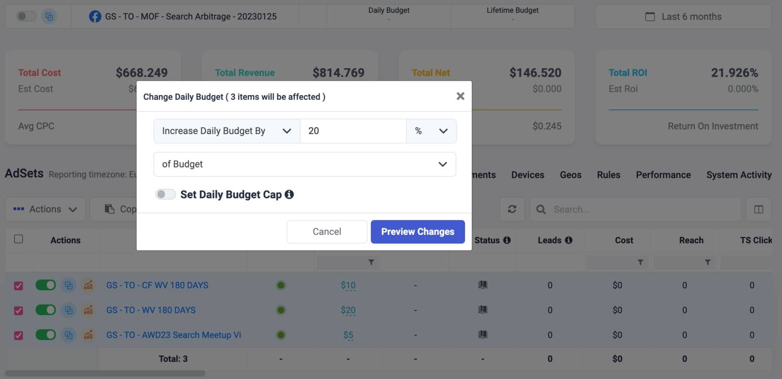Click the green status dot for the CF WV 180 DAYS row
This screenshot has height=379, width=782.
[281, 285]
